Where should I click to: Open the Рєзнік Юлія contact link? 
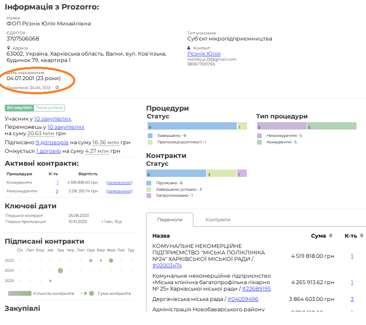click(204, 54)
